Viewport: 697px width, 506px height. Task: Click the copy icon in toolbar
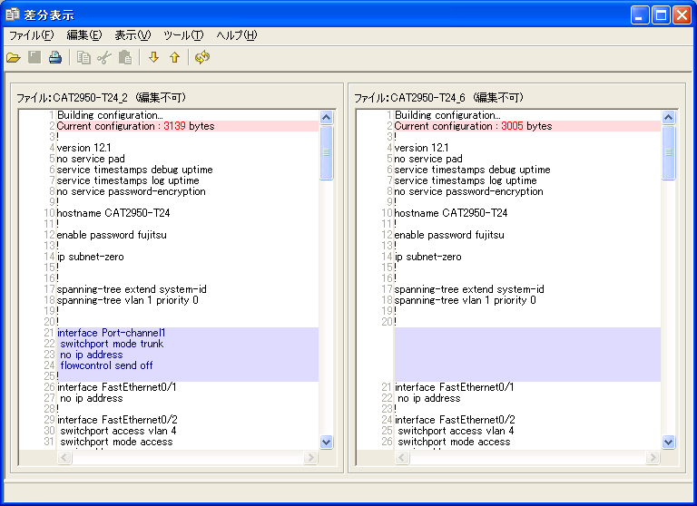(83, 58)
